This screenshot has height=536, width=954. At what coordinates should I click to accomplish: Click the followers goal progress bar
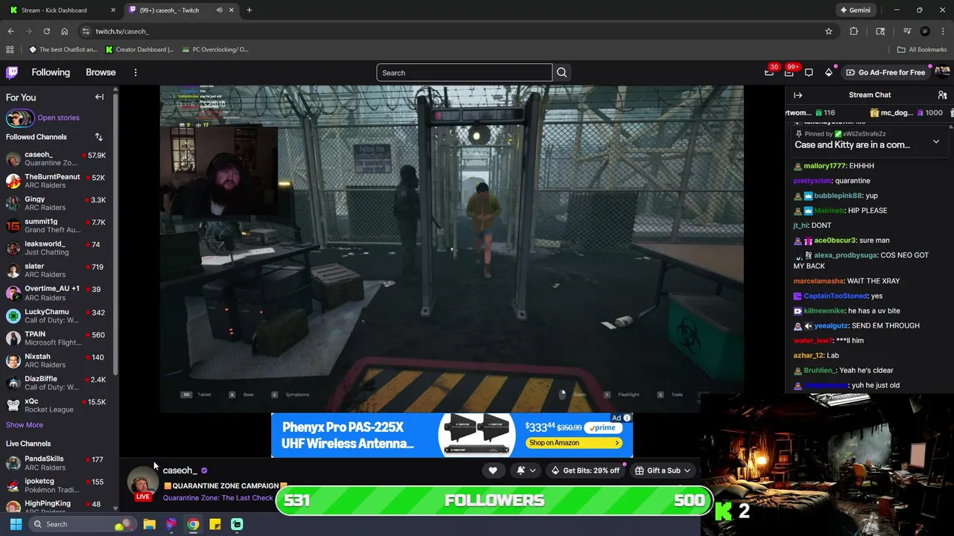pyautogui.click(x=494, y=500)
